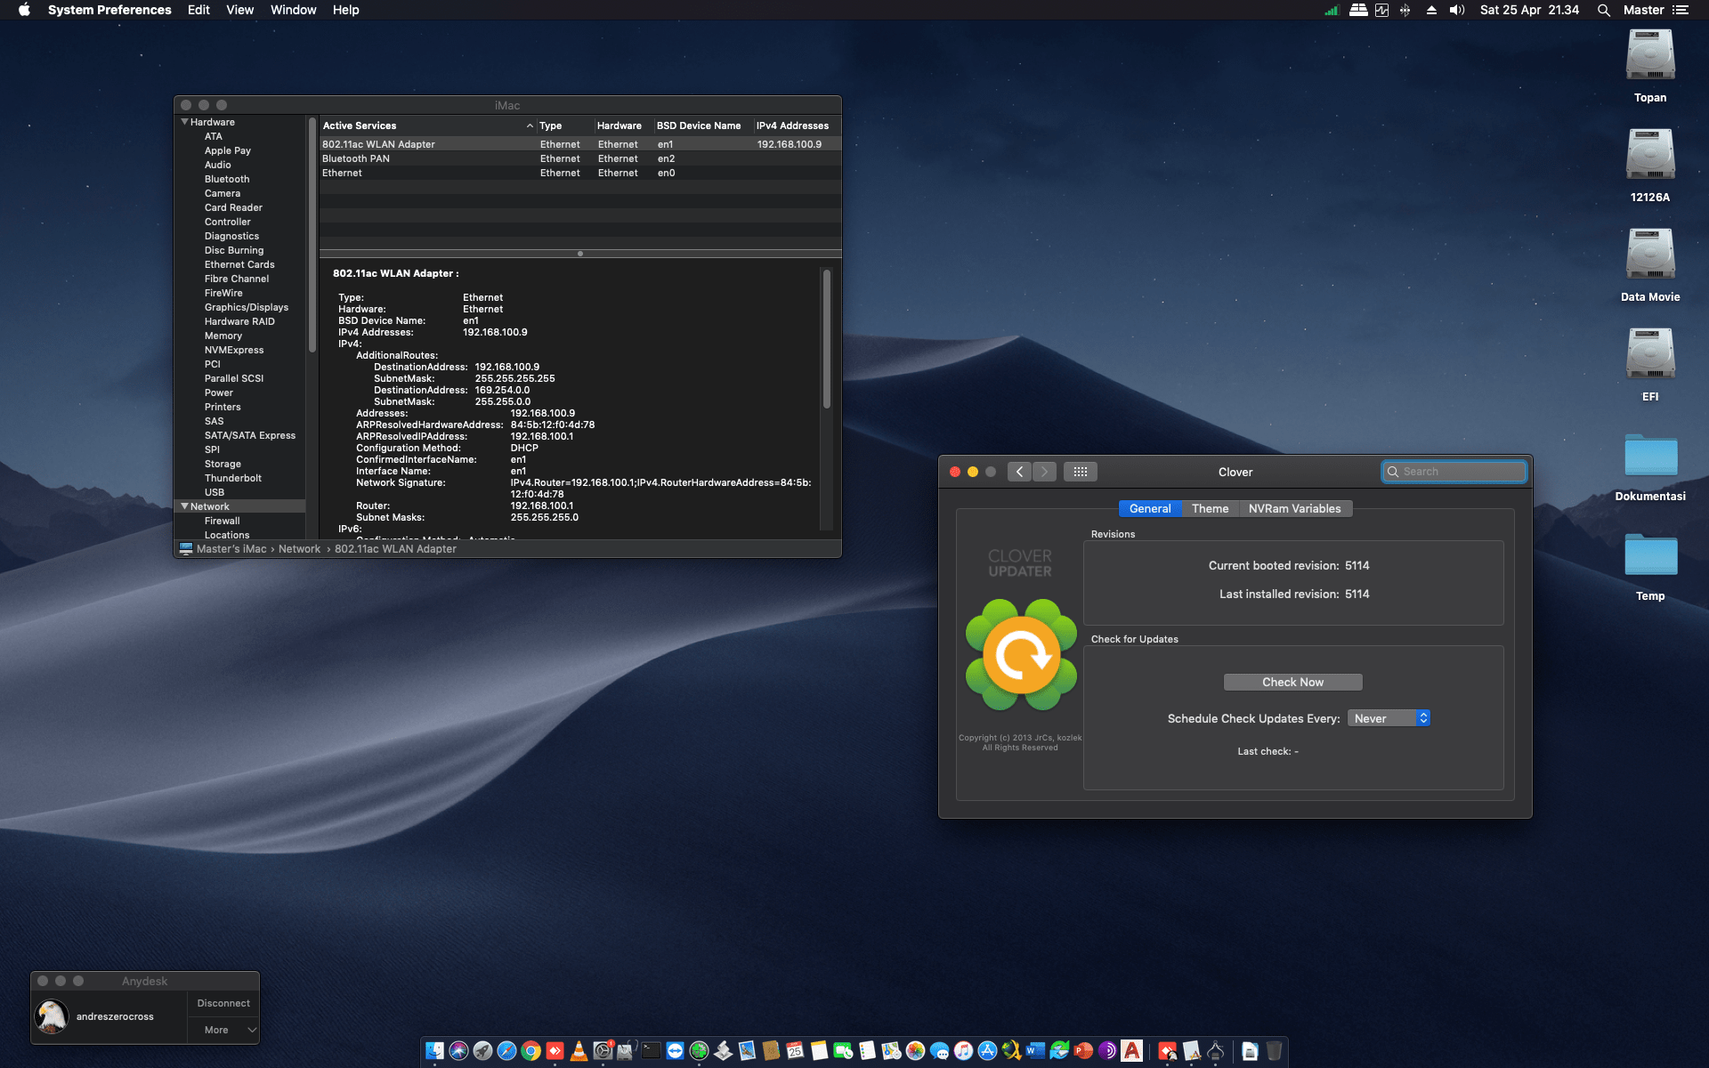Open Safari browser from the dock
Screen dimensions: 1709x1068
pyautogui.click(x=506, y=1051)
